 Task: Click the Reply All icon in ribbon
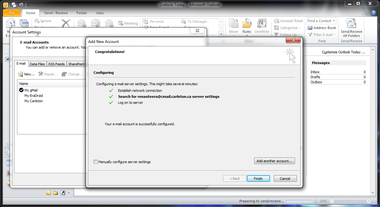95,24
